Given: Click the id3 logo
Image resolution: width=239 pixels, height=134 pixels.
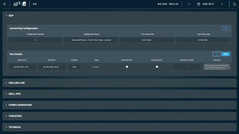Looking at the screenshot, I should [17, 4].
